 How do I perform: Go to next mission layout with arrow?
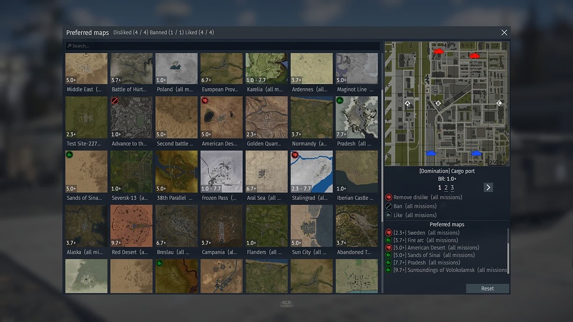(488, 187)
